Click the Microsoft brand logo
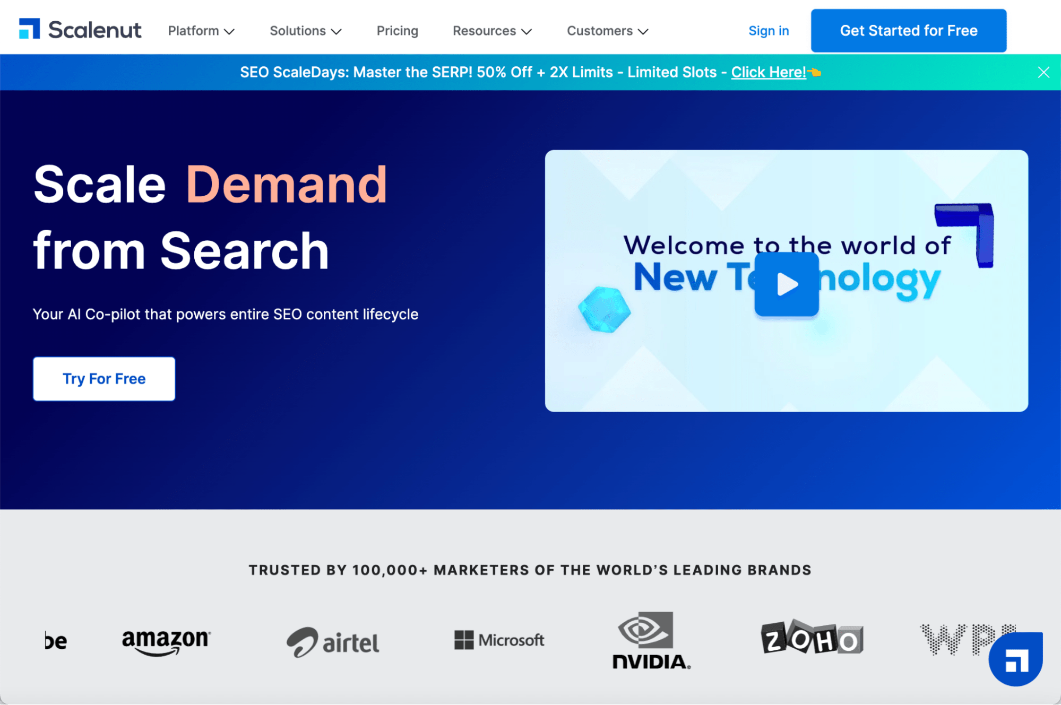1061x705 pixels. (x=499, y=640)
